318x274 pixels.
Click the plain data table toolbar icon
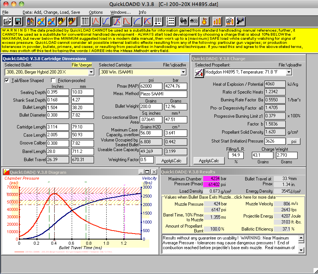pos(85,21)
